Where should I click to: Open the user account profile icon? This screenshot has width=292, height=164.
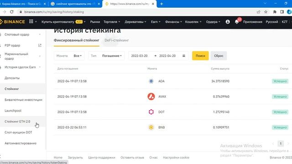pyautogui.click(x=228, y=22)
